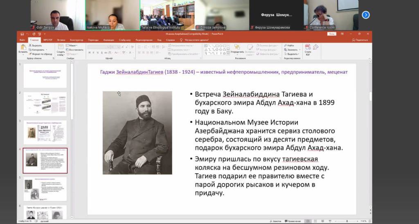Click the Paste (Вставить) clipboard icon

click(x=23, y=48)
